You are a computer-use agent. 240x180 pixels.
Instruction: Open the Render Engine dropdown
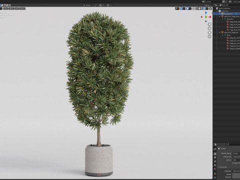(x=236, y=153)
